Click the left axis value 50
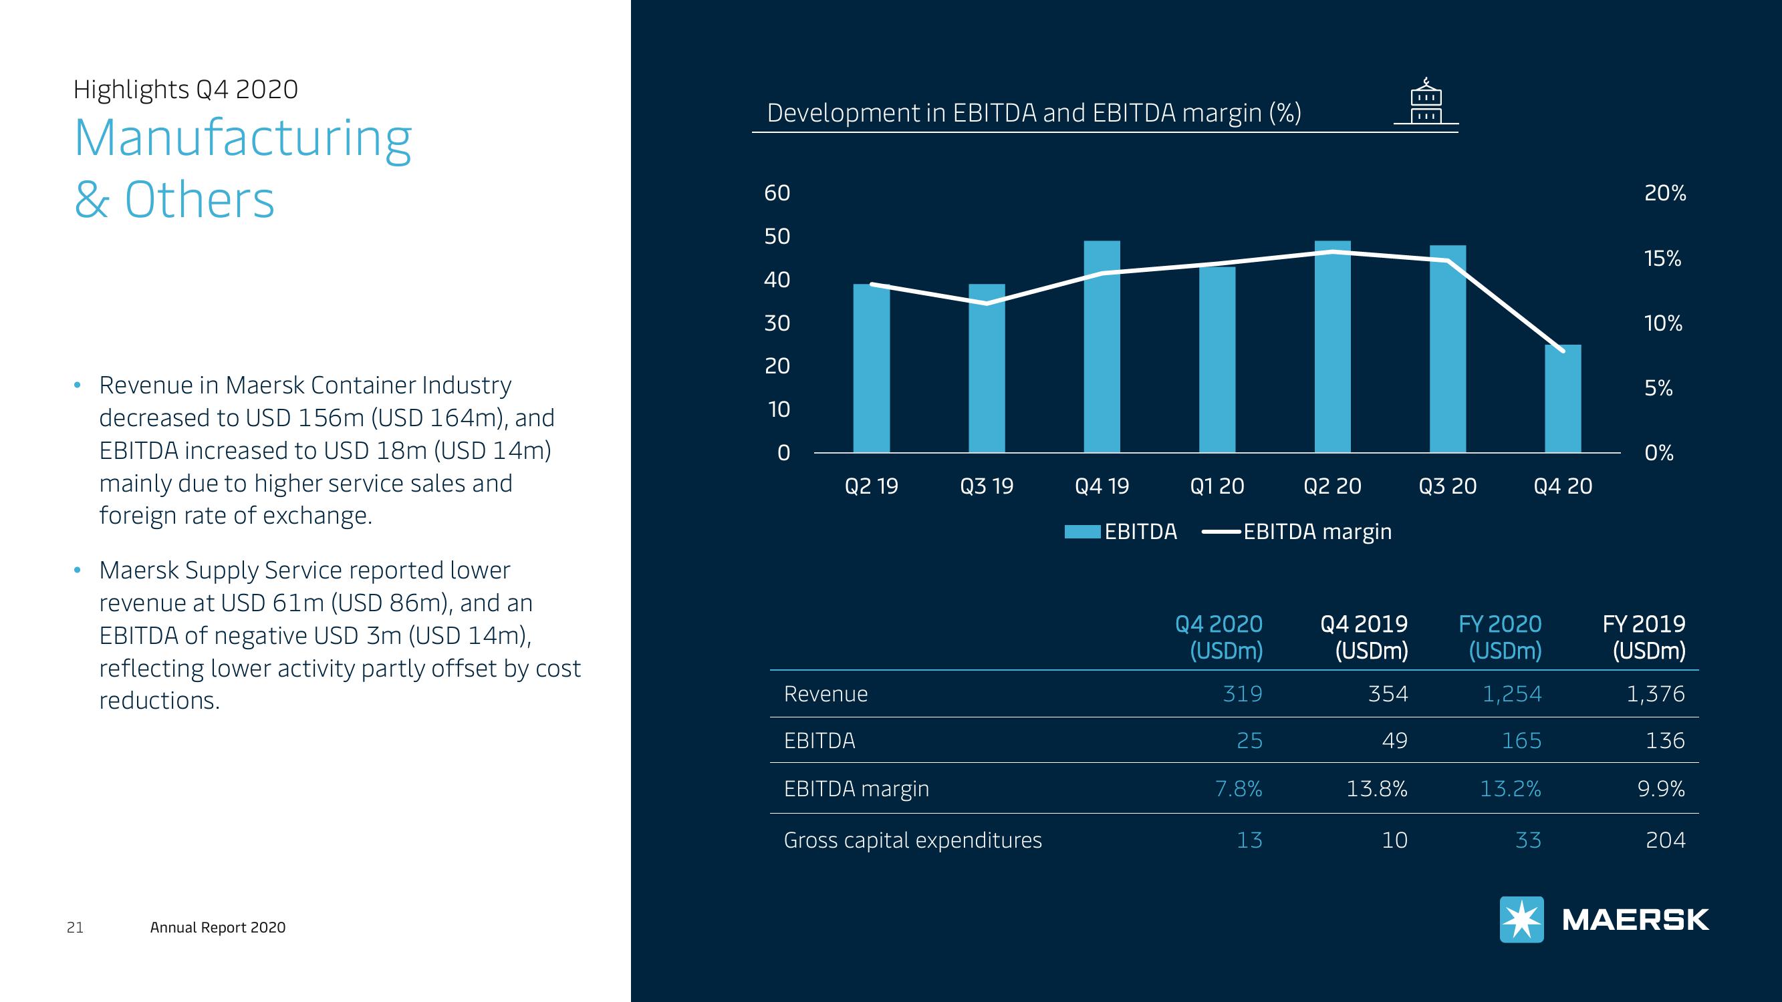This screenshot has height=1002, width=1782. tap(777, 236)
